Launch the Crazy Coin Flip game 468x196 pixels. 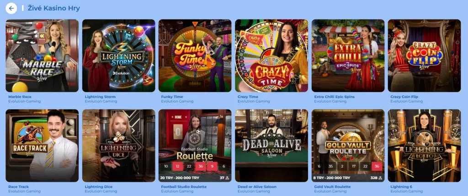click(425, 56)
